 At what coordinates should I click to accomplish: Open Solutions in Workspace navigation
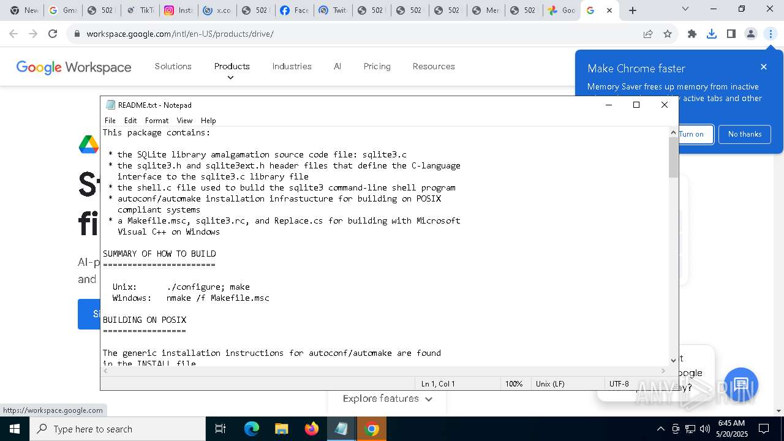coord(173,66)
